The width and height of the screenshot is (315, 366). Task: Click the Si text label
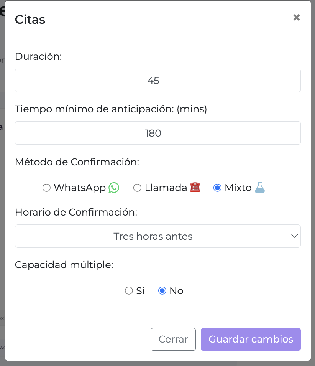pyautogui.click(x=140, y=291)
